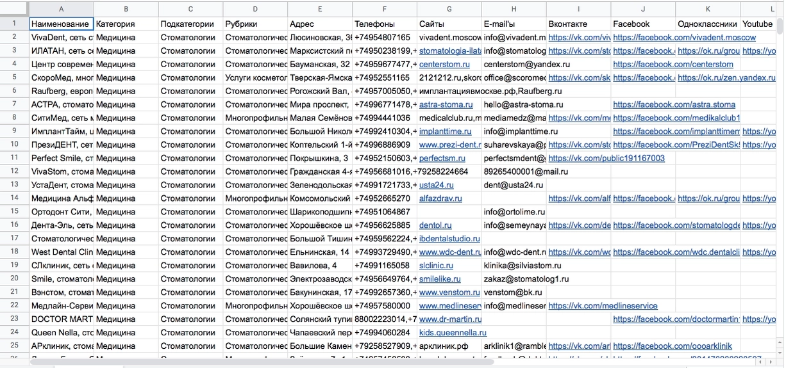Open implanttime.ru website link
The height and width of the screenshot is (368, 786).
coord(445,131)
